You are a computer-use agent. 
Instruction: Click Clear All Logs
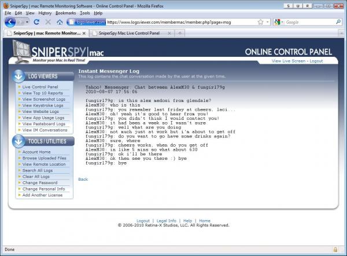[x=36, y=177]
